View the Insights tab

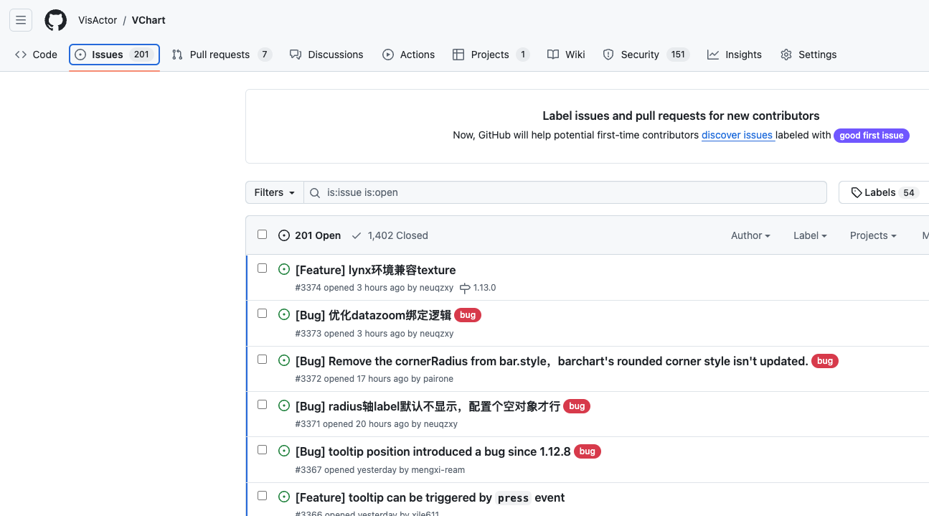point(735,55)
